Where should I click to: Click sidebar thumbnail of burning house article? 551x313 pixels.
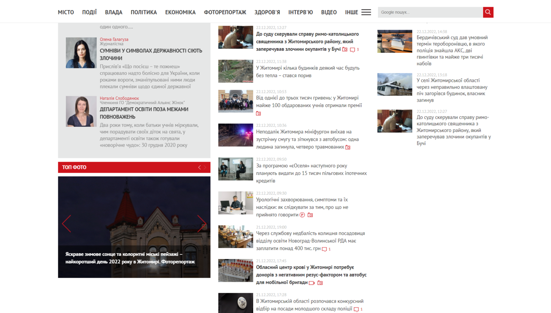pos(395,85)
